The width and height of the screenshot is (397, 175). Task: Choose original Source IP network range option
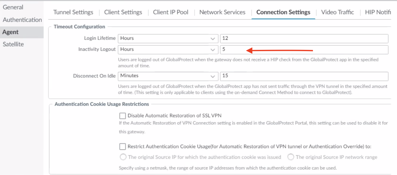pos(291,157)
